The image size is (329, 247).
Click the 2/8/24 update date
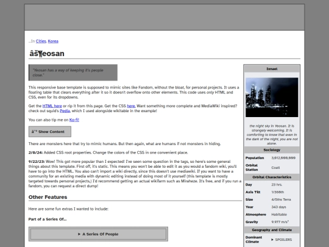pos(36,152)
